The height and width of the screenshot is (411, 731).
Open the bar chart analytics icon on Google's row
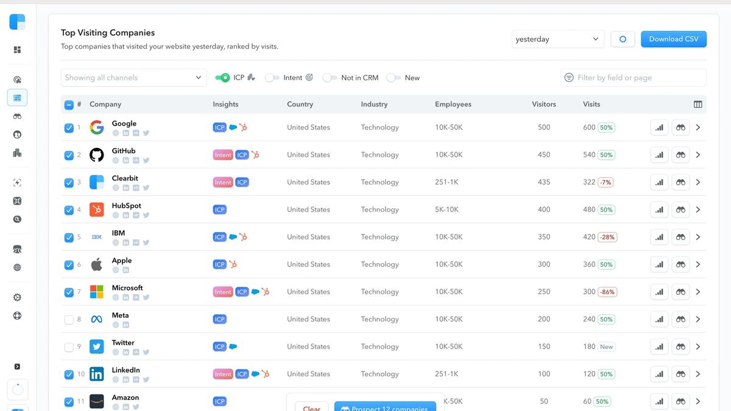pyautogui.click(x=659, y=127)
